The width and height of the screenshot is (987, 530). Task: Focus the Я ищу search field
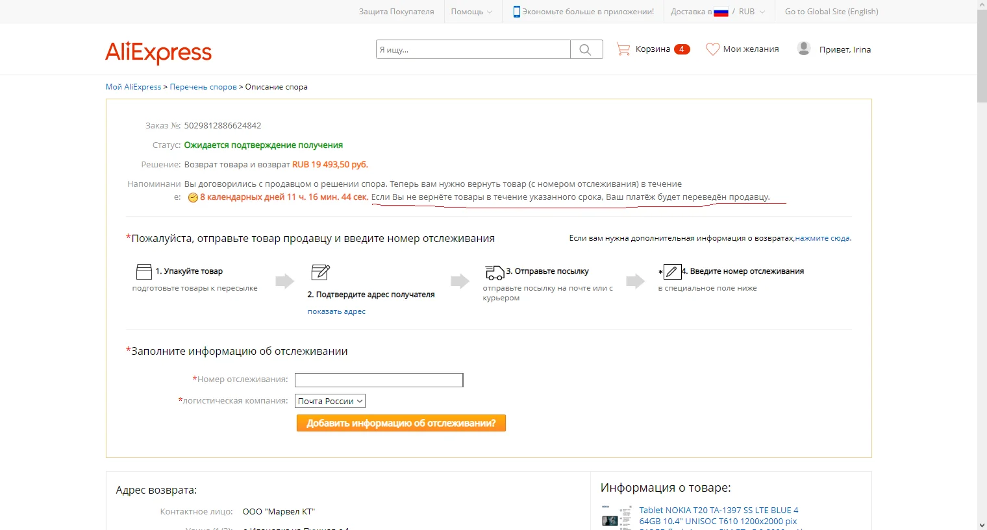[473, 49]
